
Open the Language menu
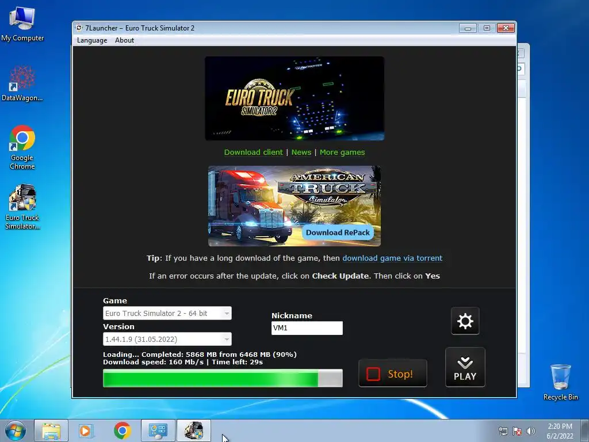[92, 40]
